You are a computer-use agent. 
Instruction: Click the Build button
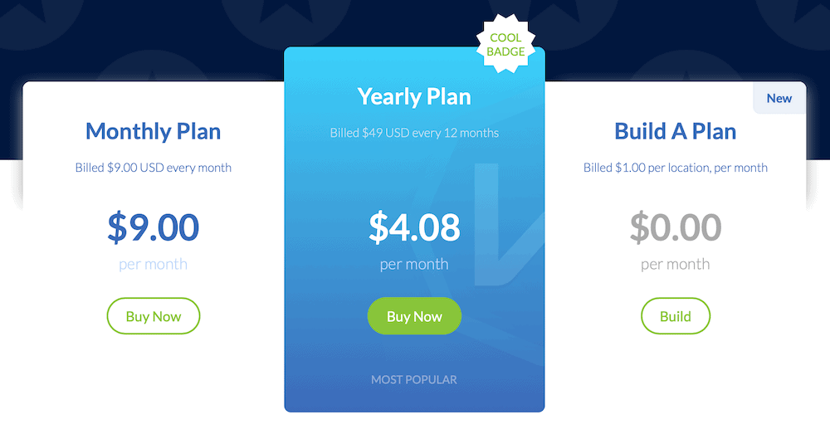676,316
